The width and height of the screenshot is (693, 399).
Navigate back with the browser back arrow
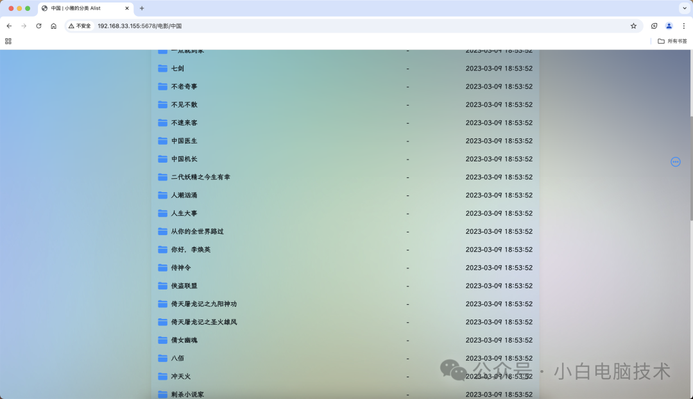(x=9, y=26)
